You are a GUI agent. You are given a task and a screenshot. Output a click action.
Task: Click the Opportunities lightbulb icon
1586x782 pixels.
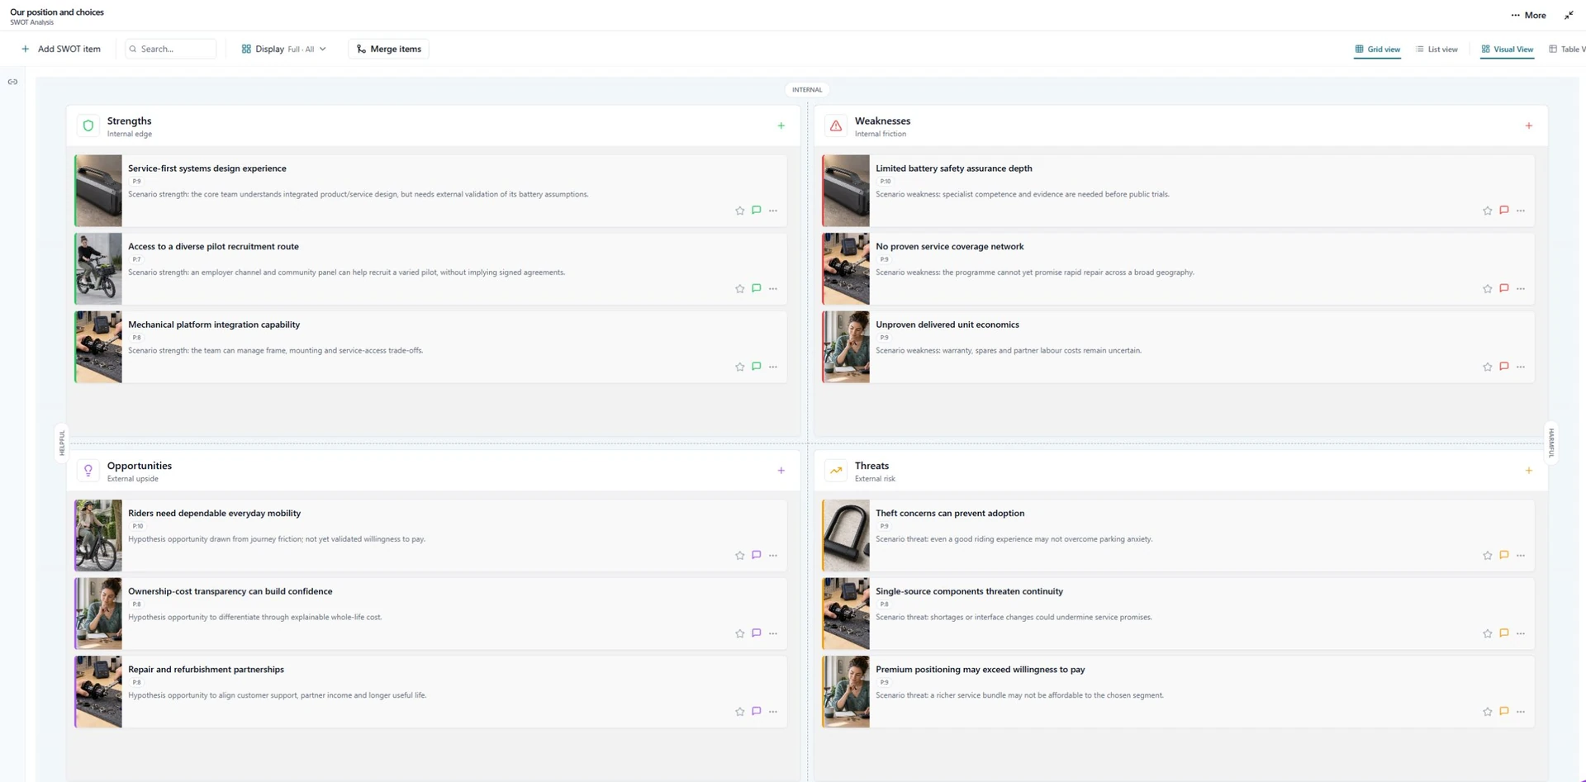pos(88,471)
